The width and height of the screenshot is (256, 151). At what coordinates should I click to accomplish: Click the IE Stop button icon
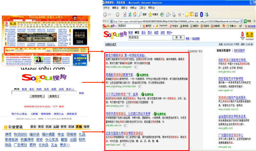tap(125, 14)
